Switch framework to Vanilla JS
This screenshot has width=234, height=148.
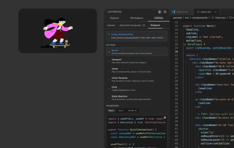[x=132, y=111]
